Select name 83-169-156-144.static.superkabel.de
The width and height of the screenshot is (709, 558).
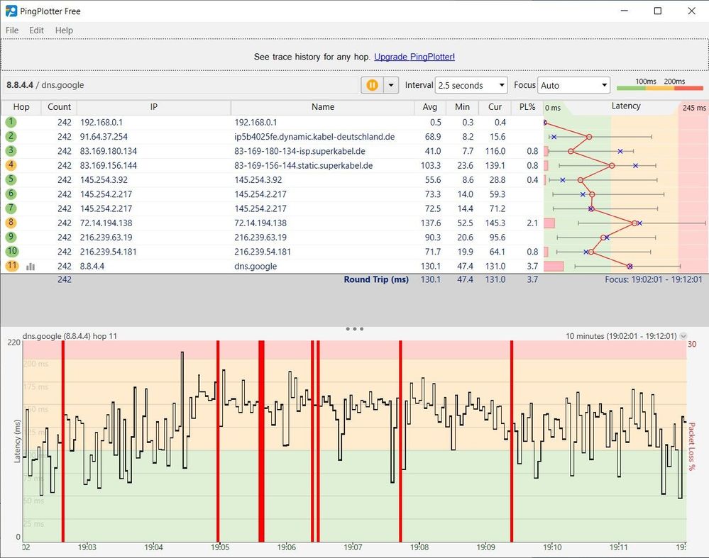[304, 166]
